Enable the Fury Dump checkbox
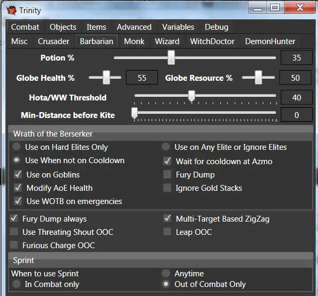318x296 pixels. coord(168,174)
